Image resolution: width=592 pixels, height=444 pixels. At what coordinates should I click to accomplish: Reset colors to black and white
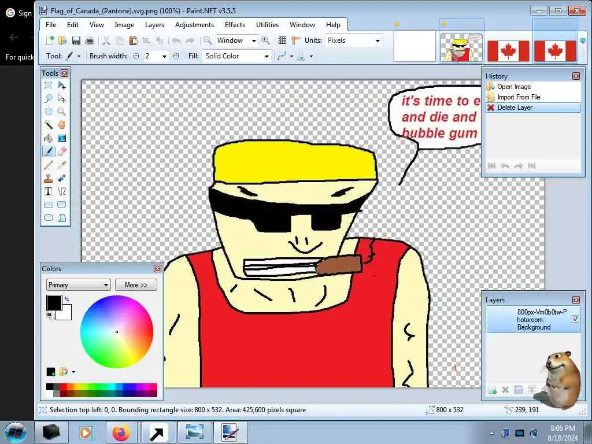(x=50, y=315)
